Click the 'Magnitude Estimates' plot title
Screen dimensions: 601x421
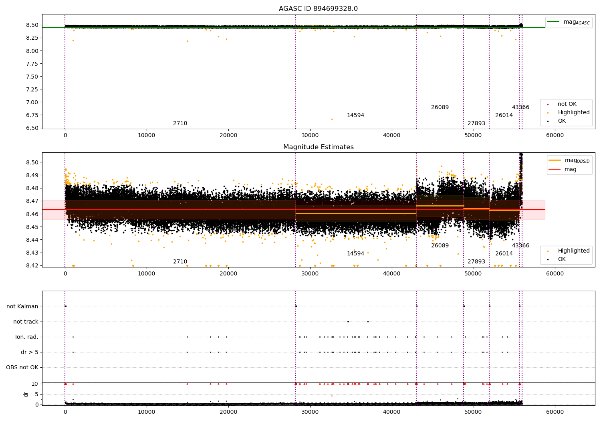pos(318,147)
